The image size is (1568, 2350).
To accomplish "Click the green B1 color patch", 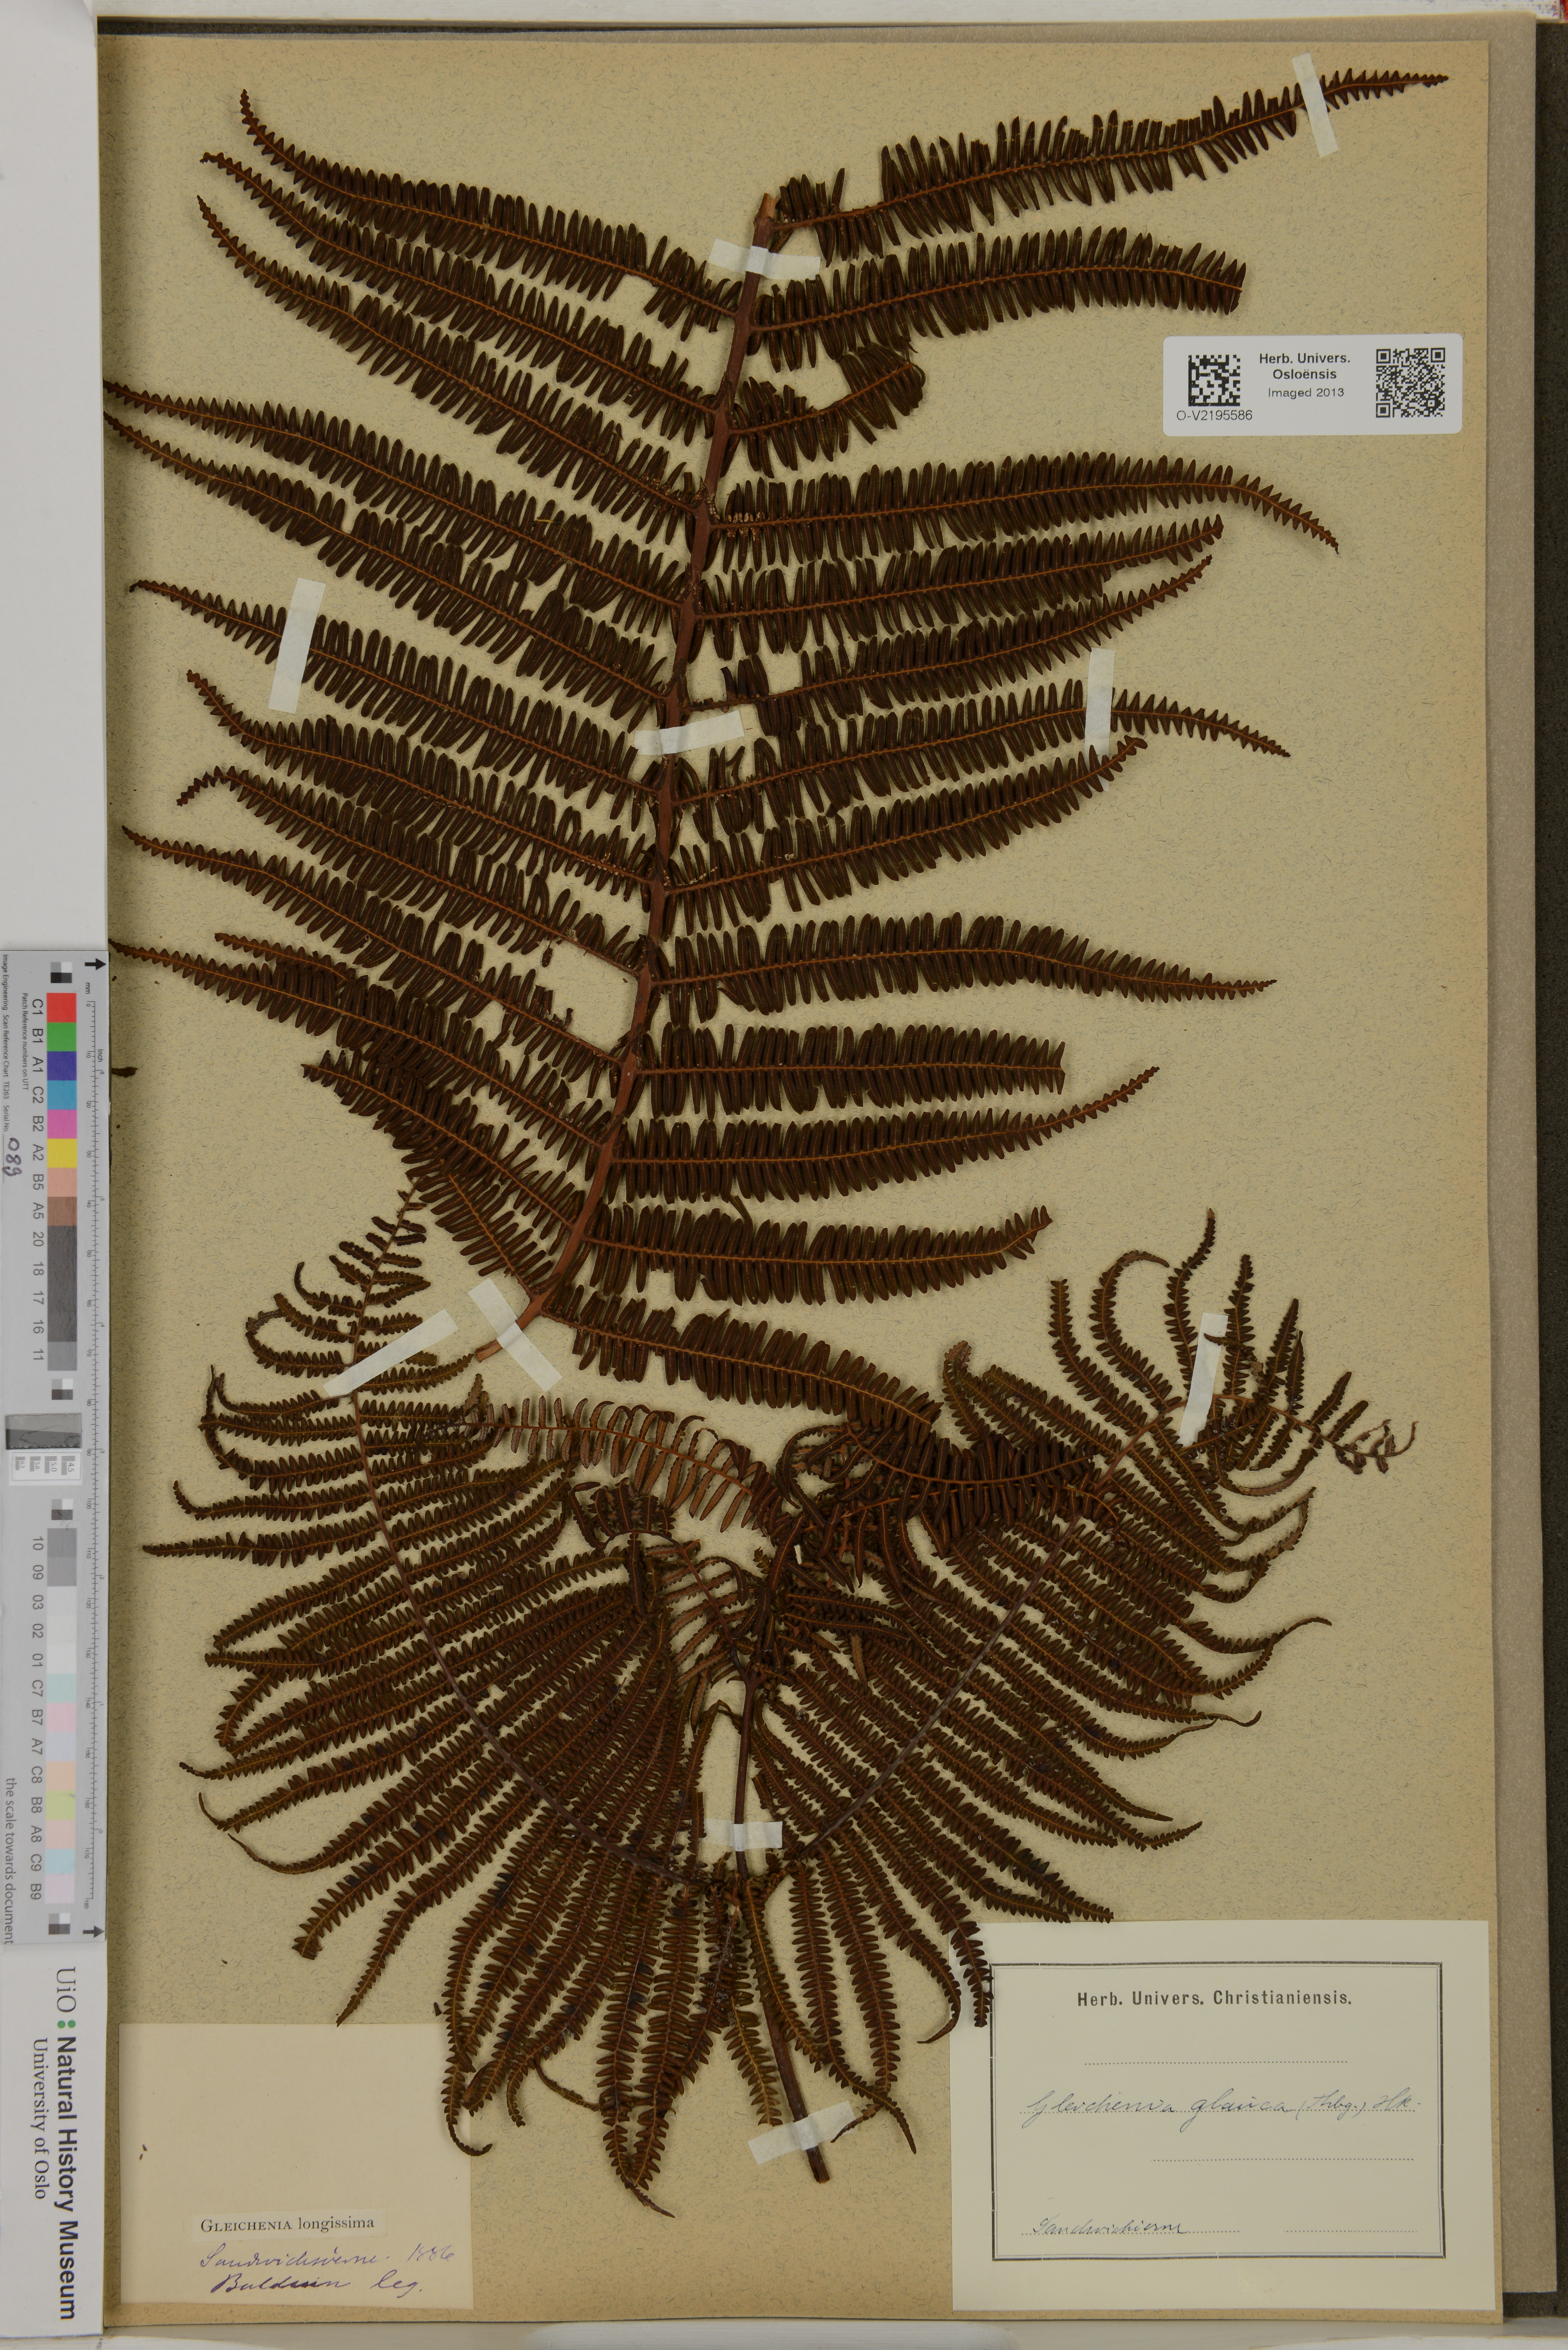I will 62,1037.
